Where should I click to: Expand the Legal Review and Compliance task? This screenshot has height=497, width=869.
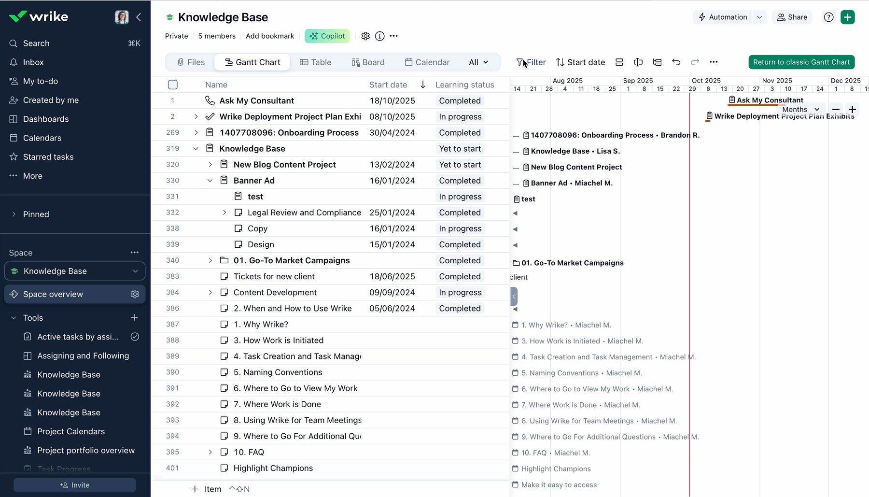[x=224, y=212]
